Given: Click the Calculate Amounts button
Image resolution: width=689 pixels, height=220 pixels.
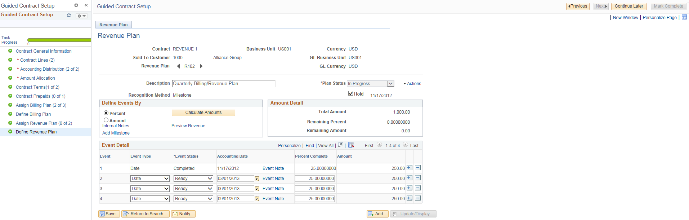Looking at the screenshot, I should (203, 113).
